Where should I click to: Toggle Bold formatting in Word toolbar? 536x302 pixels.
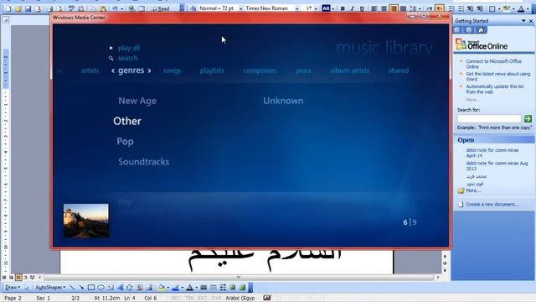[343, 8]
